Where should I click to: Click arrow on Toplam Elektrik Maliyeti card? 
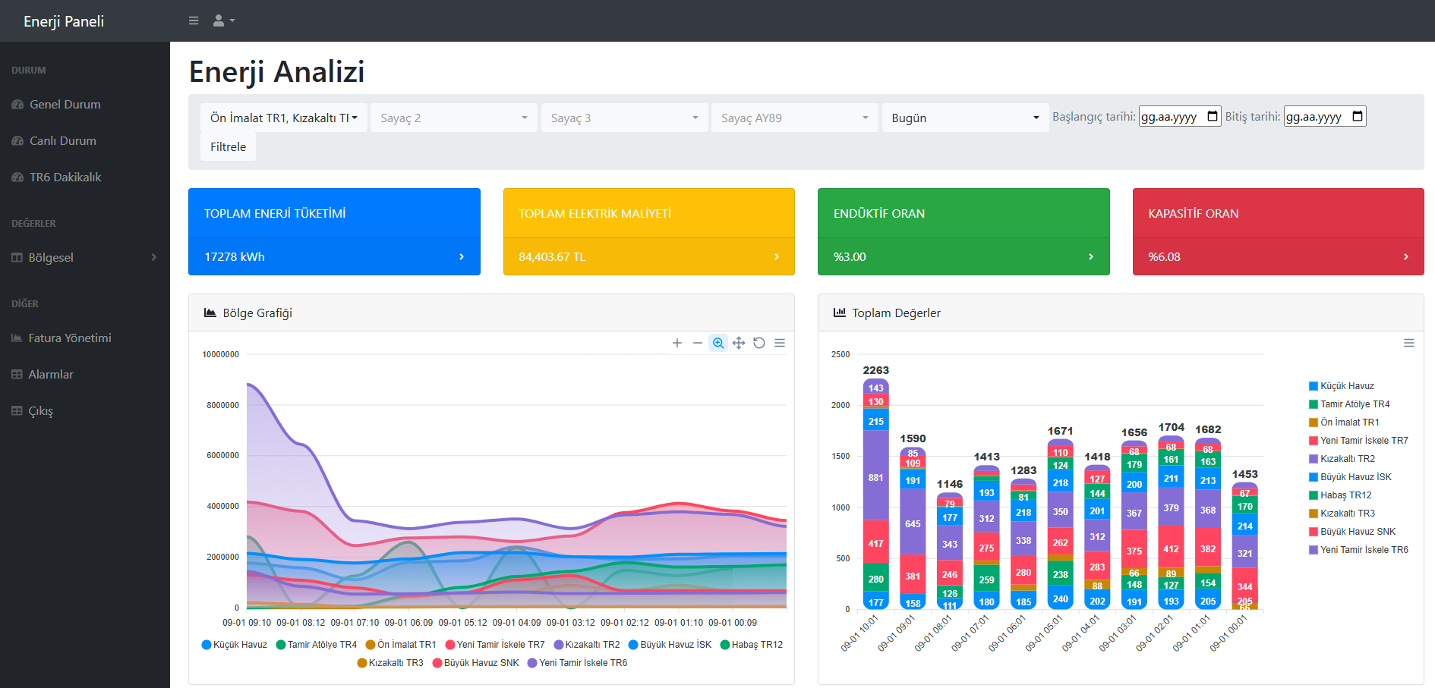(777, 257)
